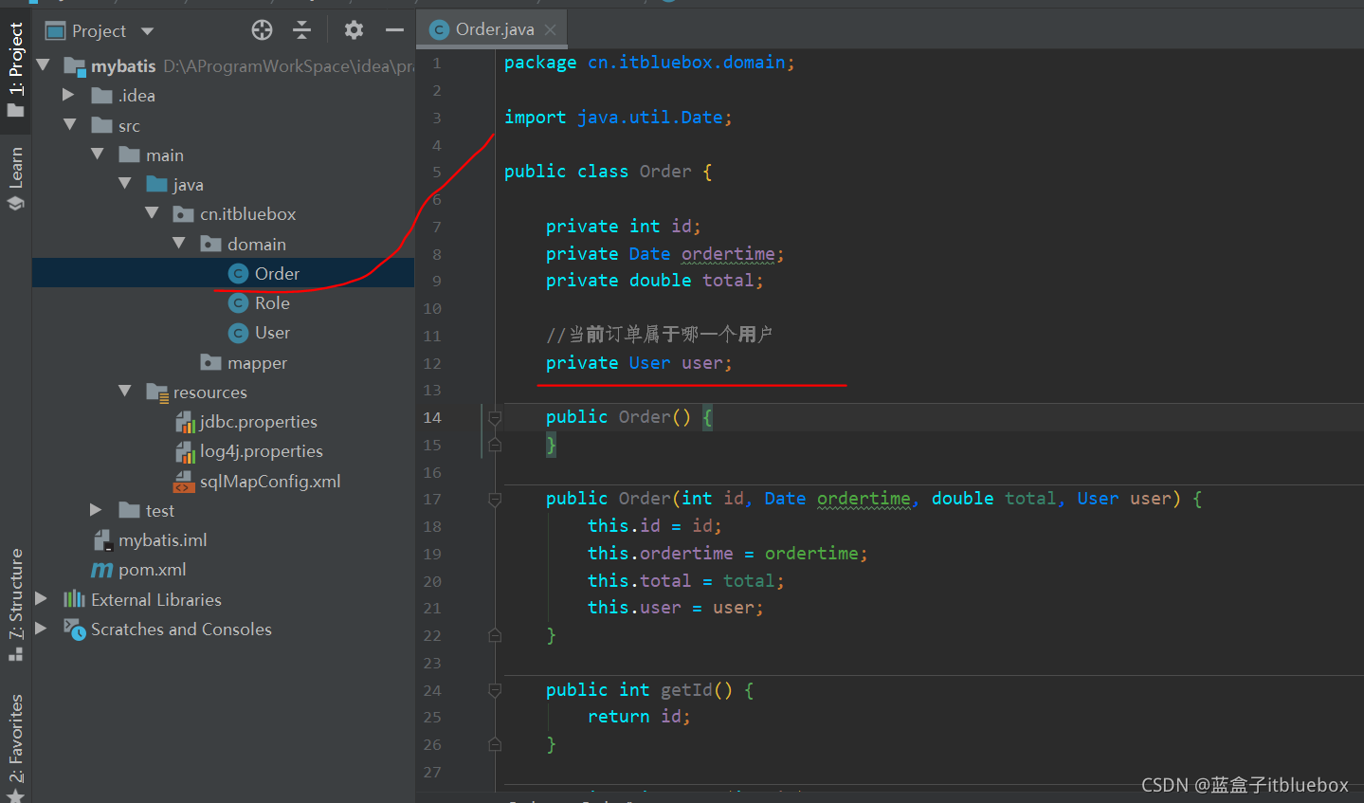Image resolution: width=1364 pixels, height=803 pixels.
Task: Click the mybatis.iml file icon
Action: pos(102,540)
